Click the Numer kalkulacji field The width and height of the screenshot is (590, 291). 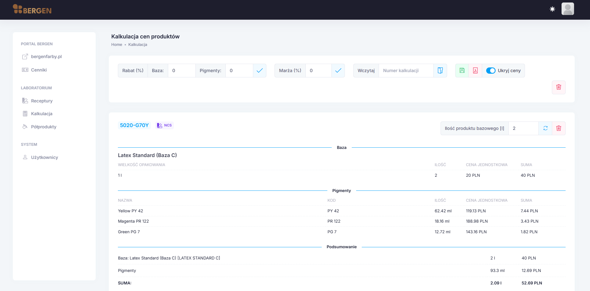(406, 71)
